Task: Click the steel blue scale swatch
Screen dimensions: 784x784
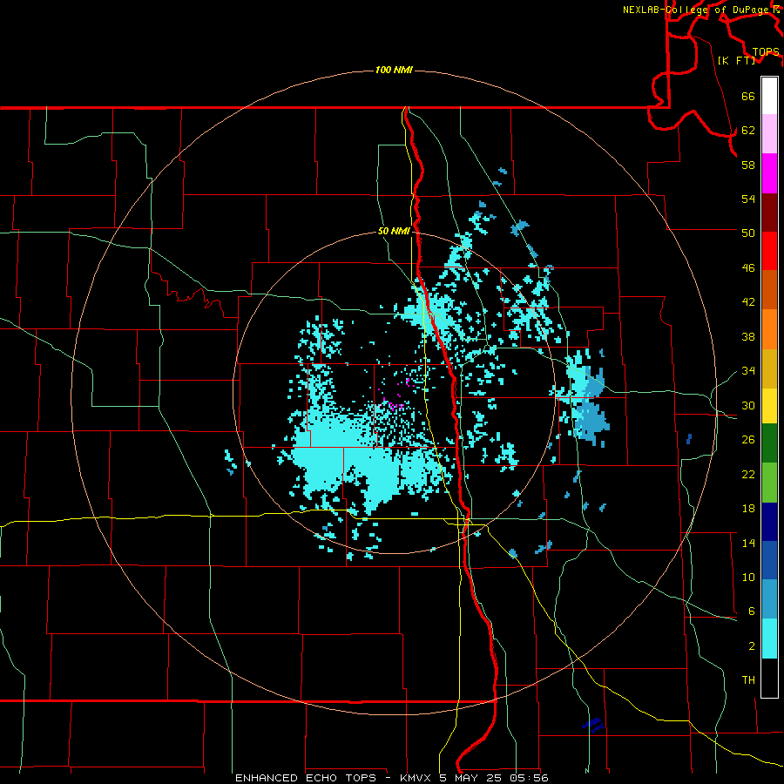Action: pos(769,599)
